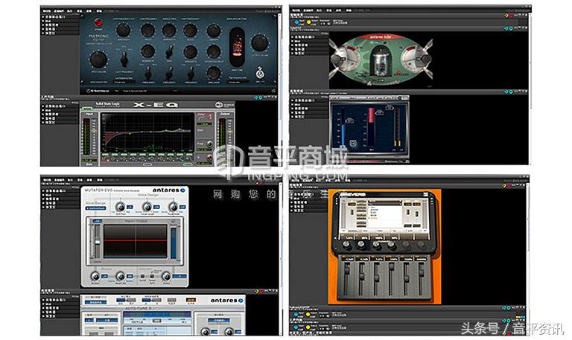This screenshot has height=340, width=572.
Task: Open the second menu in the Pultronic window menu bar
Action: [59, 11]
